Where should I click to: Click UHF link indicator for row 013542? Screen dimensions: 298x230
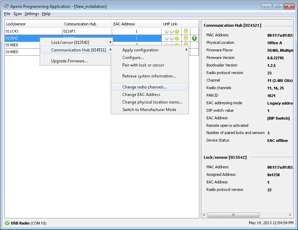click(x=172, y=38)
